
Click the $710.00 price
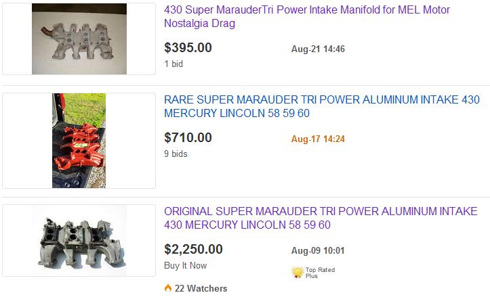(x=188, y=137)
